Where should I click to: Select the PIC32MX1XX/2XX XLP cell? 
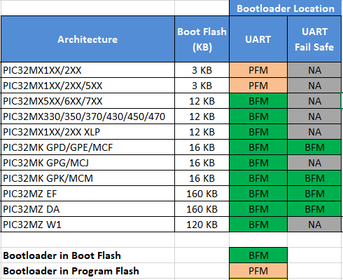point(87,132)
